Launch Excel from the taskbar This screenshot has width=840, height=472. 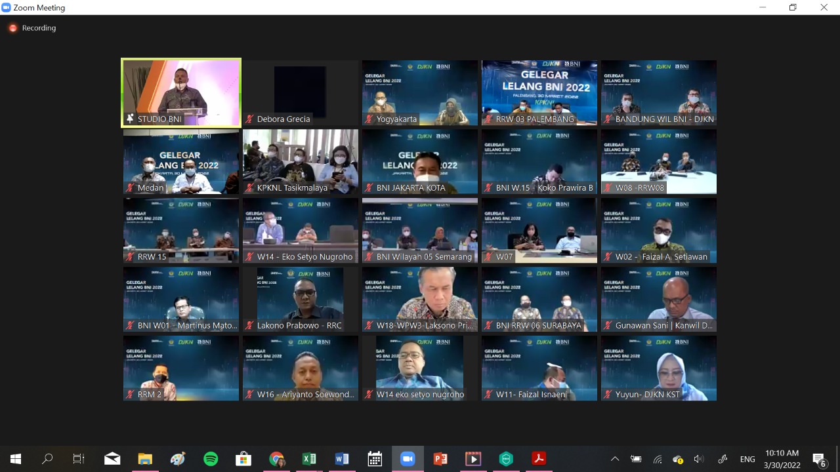pos(309,459)
